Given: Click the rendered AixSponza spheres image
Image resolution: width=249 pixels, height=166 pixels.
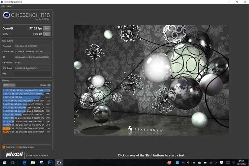Looking at the screenshot, I should click(x=151, y=80).
